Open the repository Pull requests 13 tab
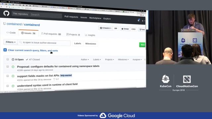Screen dimensions: 212x119 [x=51, y=34]
